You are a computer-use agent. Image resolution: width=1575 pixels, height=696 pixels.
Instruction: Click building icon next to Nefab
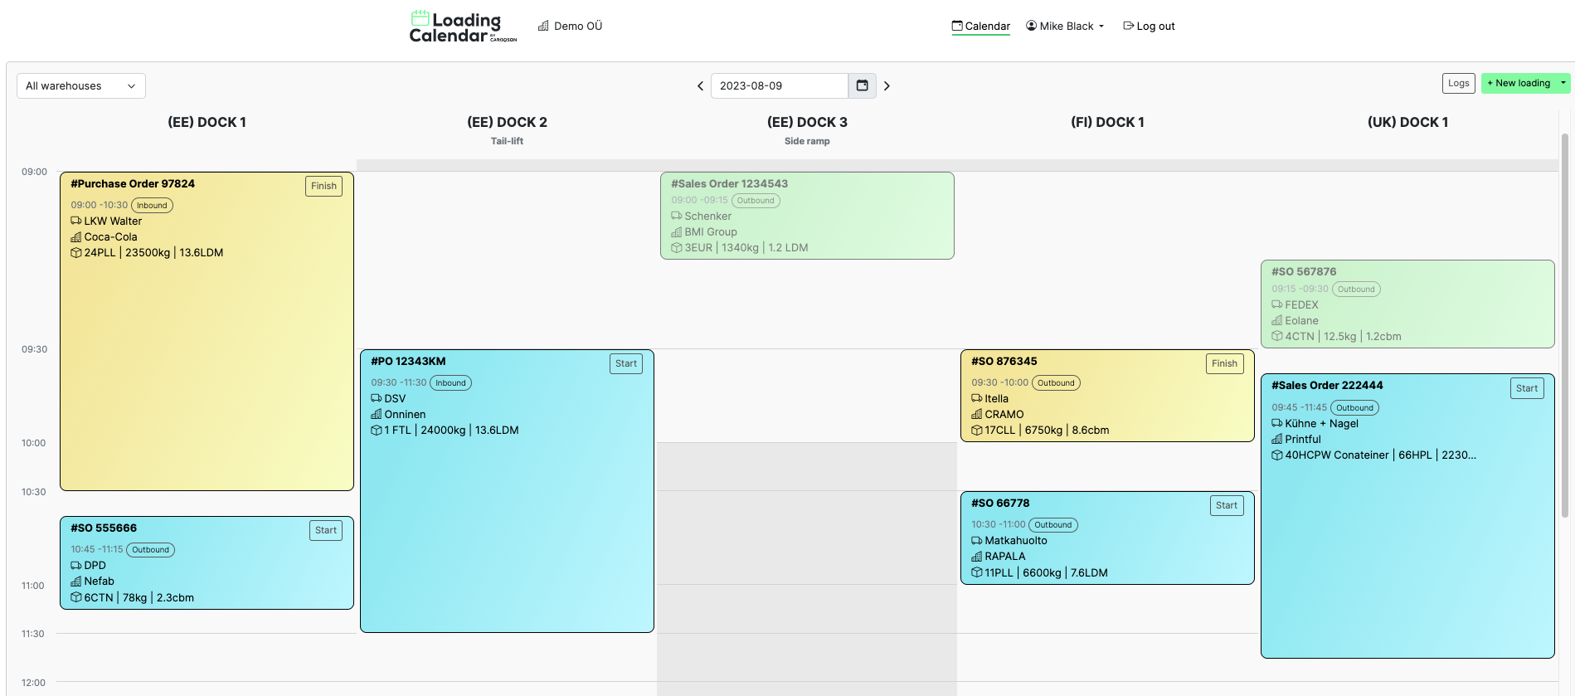pyautogui.click(x=76, y=581)
